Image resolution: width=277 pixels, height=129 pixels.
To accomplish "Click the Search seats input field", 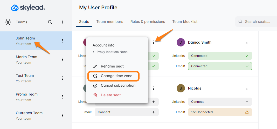I will (x=256, y=22).
